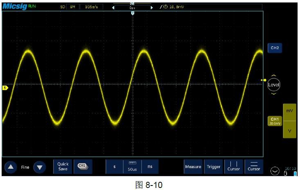Enable the vertical lines Cursor
The width and height of the screenshot is (300, 190).
pyautogui.click(x=234, y=167)
